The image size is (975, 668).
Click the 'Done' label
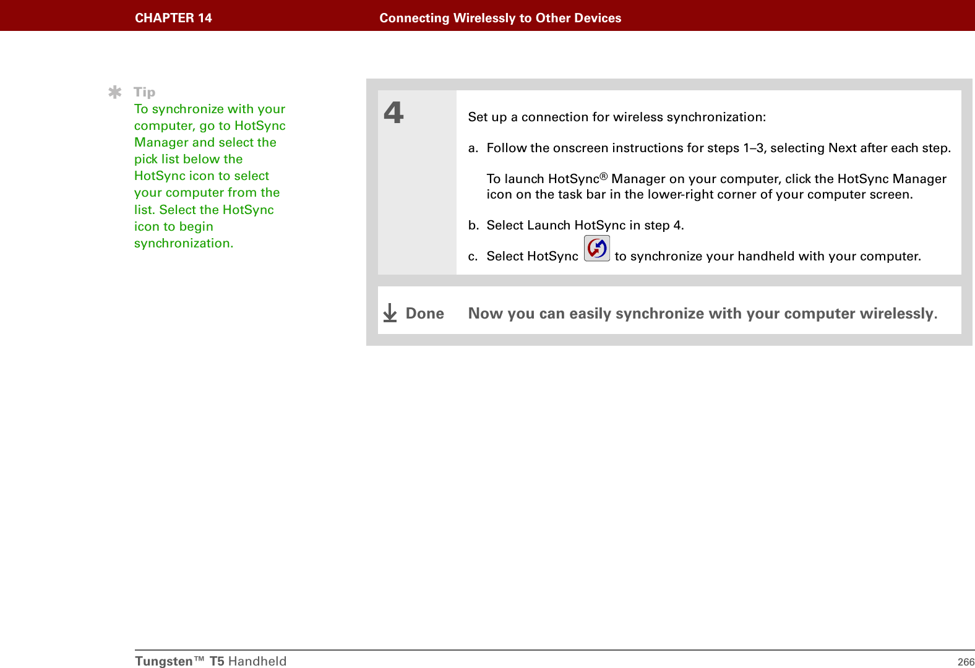(x=425, y=314)
